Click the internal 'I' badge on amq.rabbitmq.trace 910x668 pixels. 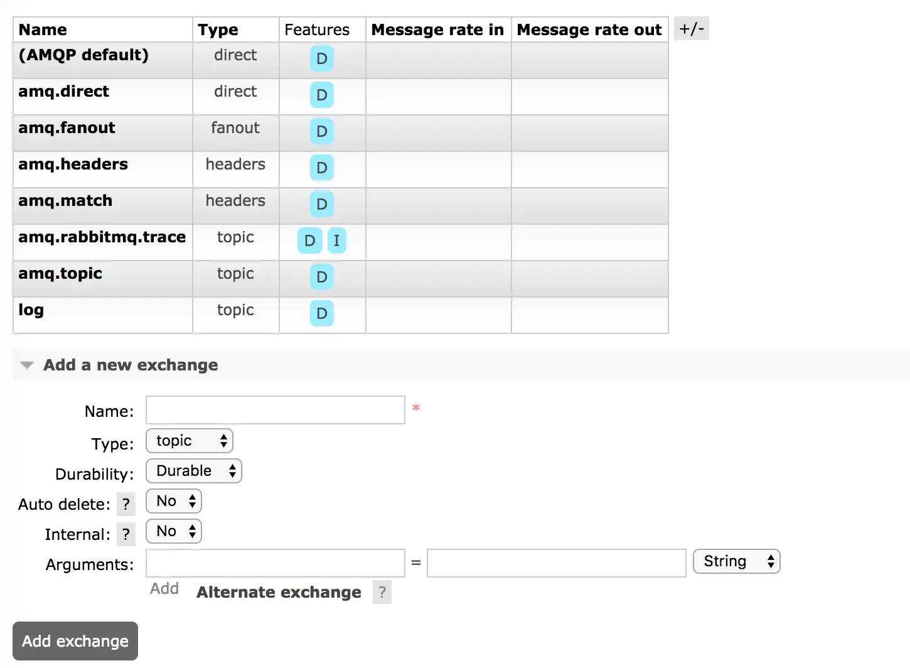(x=336, y=240)
